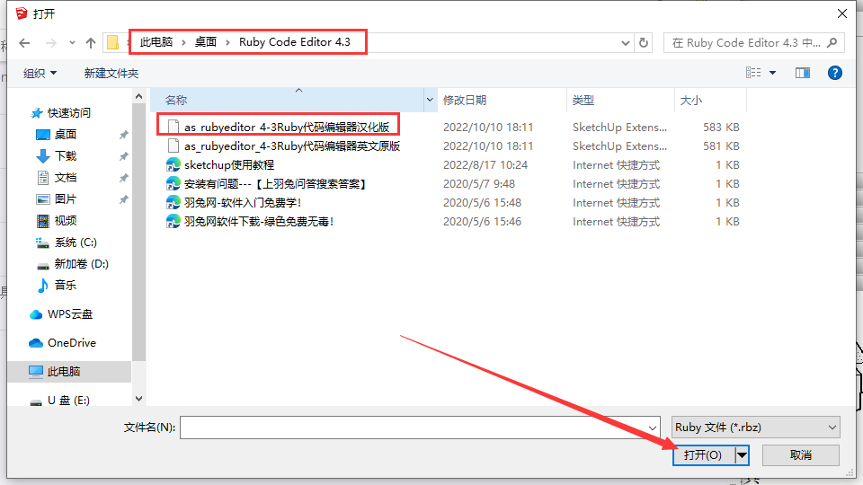
Task: Open OneDrive in the navigation pane
Action: (72, 342)
